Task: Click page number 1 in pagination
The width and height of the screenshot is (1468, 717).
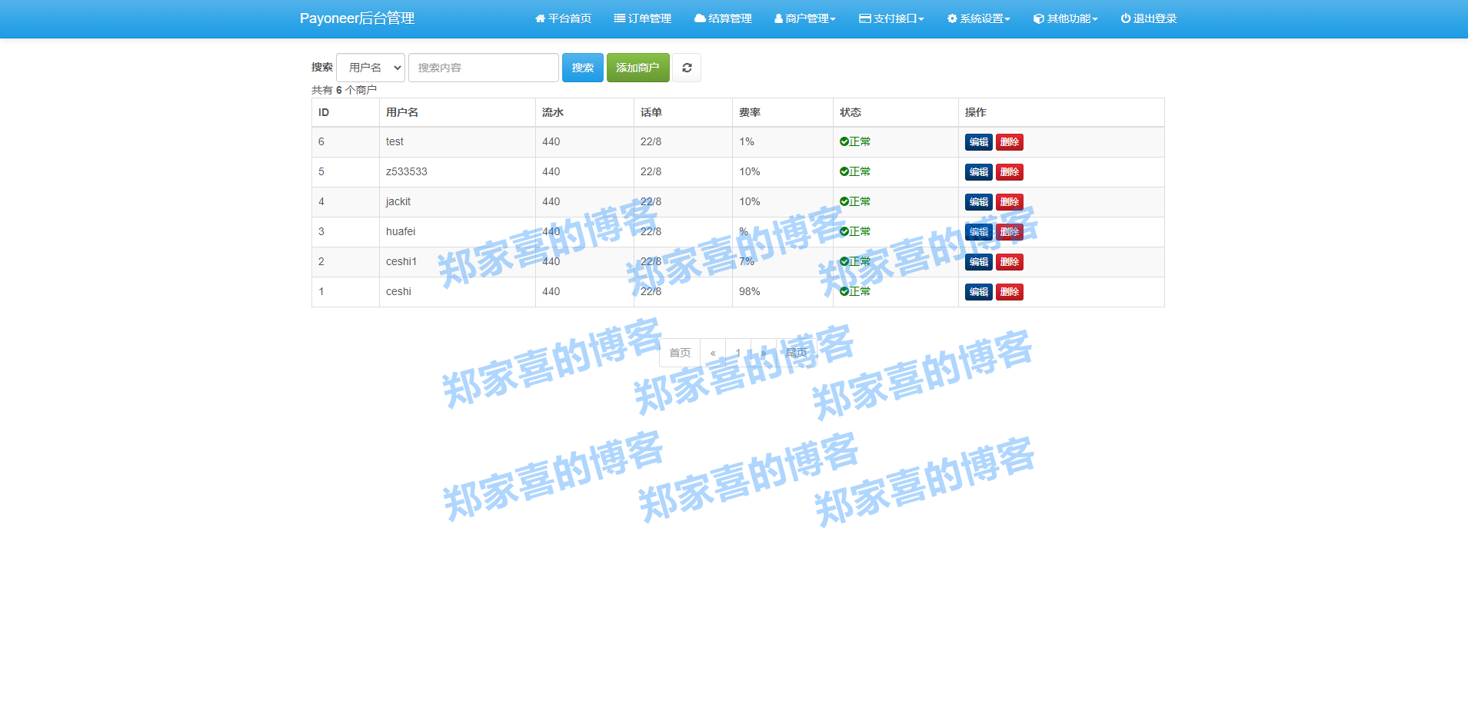Action: tap(738, 353)
